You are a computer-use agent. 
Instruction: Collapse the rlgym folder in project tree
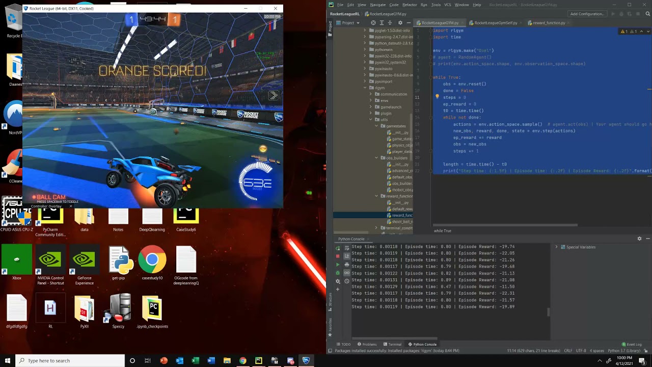tap(365, 88)
